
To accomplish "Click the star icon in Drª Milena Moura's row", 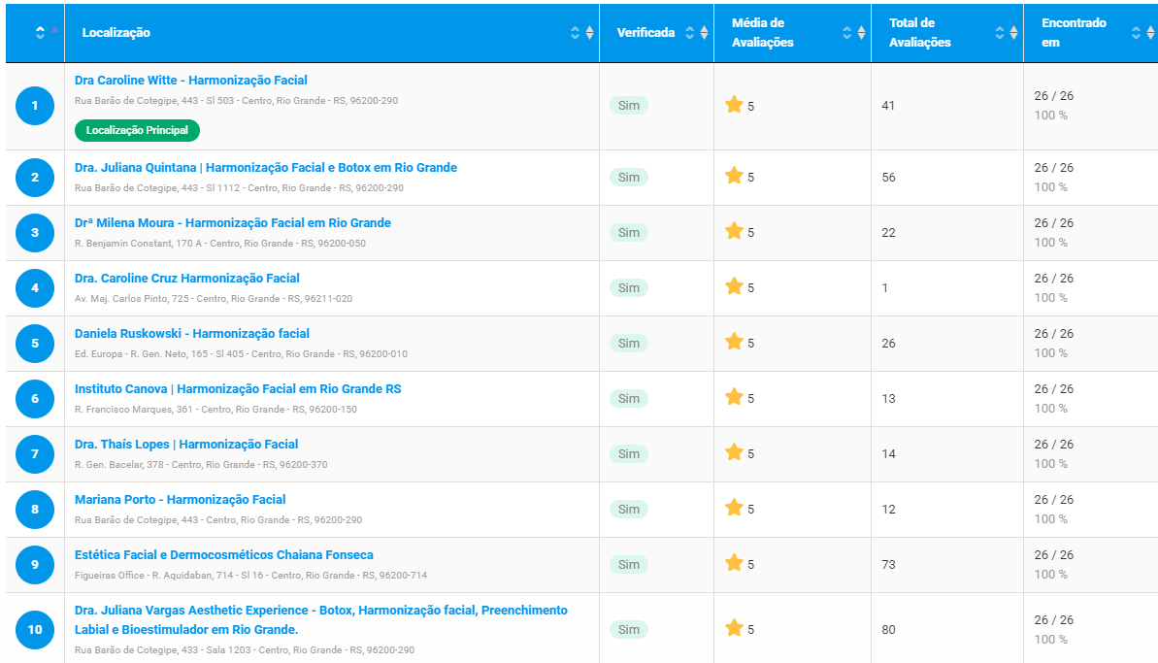I will click(734, 231).
